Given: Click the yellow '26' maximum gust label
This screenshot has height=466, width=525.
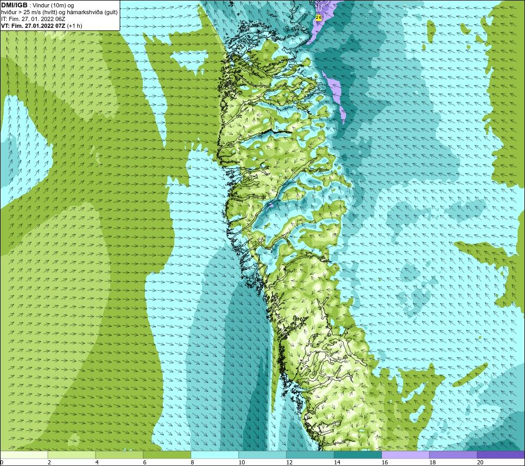Looking at the screenshot, I should (x=319, y=17).
